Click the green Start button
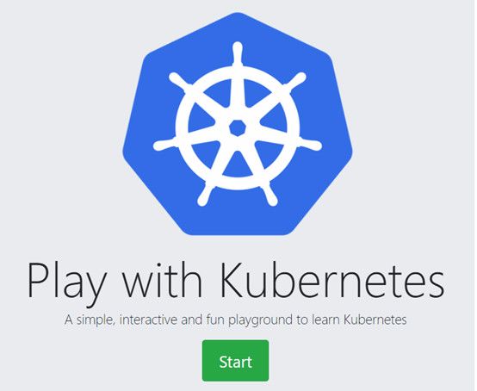 tap(235, 361)
